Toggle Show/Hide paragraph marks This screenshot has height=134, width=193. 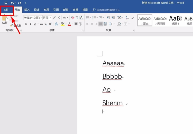coord(133,18)
